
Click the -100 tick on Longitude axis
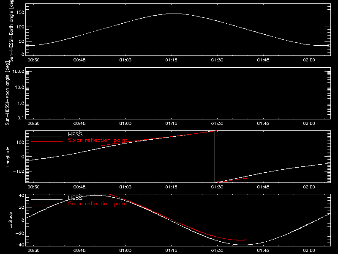pos(19,171)
